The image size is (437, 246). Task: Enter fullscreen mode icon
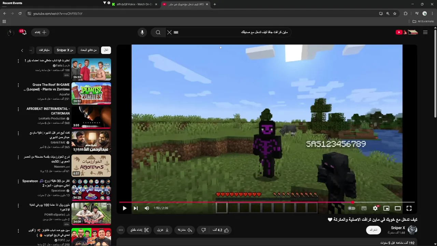(x=409, y=208)
